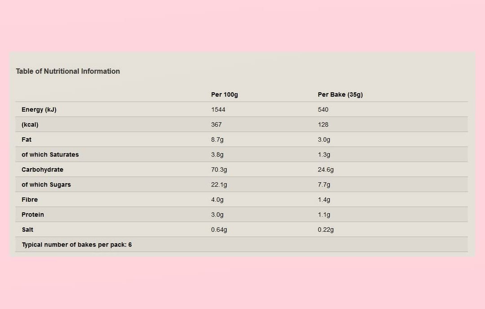
Task: Click the 0.64g salt per 100g value
Action: pos(219,229)
